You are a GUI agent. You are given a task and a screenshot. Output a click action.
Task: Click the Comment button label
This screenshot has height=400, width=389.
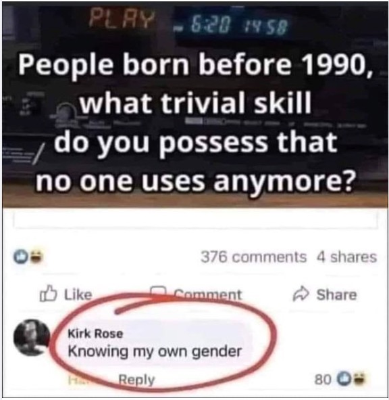click(x=207, y=294)
